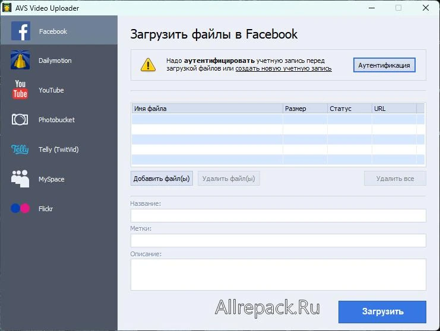Choose the Photobucket text label
This screenshot has height=331, width=440.
[x=56, y=120]
